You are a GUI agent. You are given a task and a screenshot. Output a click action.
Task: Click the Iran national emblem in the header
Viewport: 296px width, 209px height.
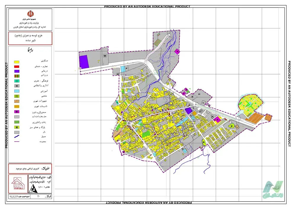pyautogui.click(x=30, y=14)
